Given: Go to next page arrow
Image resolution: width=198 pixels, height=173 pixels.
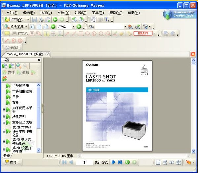Looking at the screenshot, I should (114, 162).
